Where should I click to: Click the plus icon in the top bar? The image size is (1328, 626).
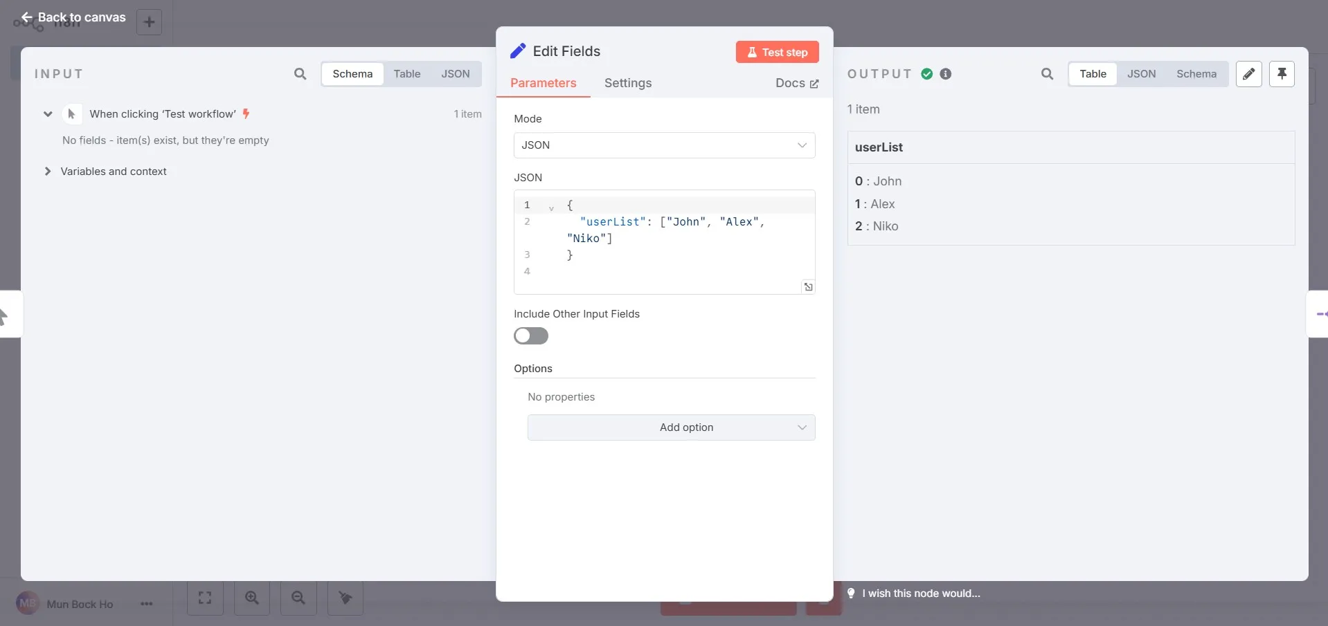pos(149,22)
